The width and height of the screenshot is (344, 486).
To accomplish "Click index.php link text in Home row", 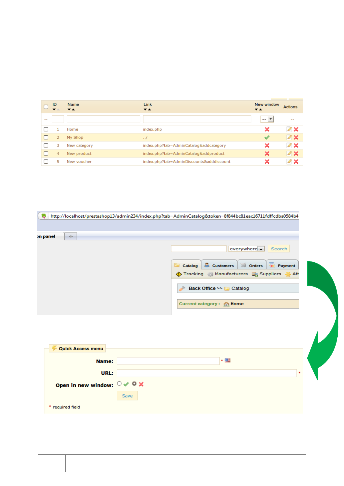I will (x=152, y=129).
